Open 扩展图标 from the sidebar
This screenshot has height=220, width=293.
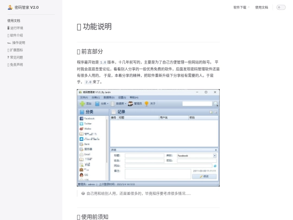click(x=15, y=50)
